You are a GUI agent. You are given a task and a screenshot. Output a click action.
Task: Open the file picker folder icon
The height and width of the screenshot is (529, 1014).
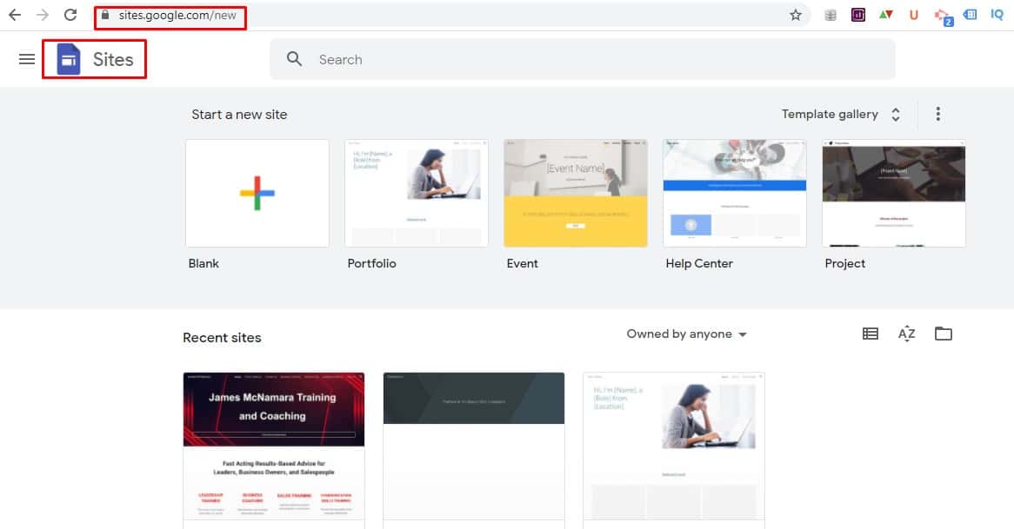pyautogui.click(x=944, y=334)
